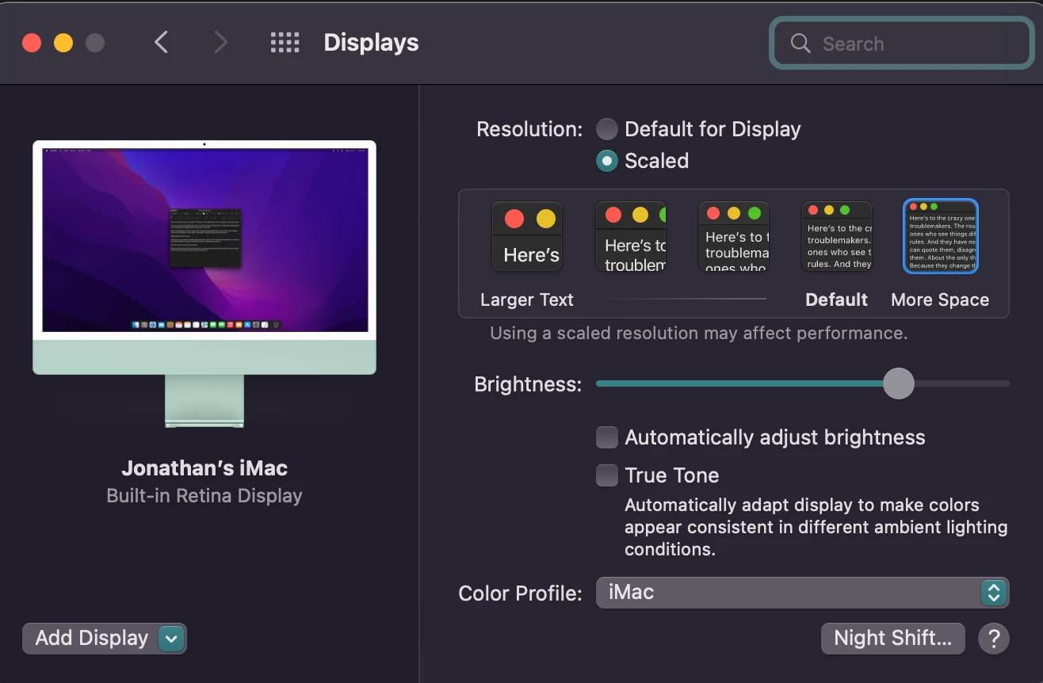Choose the Default scaled resolution thumbnail
The width and height of the screenshot is (1043, 683).
pyautogui.click(x=837, y=237)
